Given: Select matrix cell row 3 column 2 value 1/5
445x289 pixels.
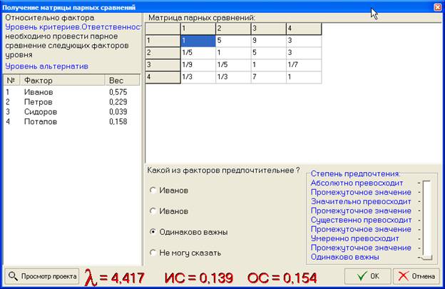Looking at the screenshot, I should point(233,65).
